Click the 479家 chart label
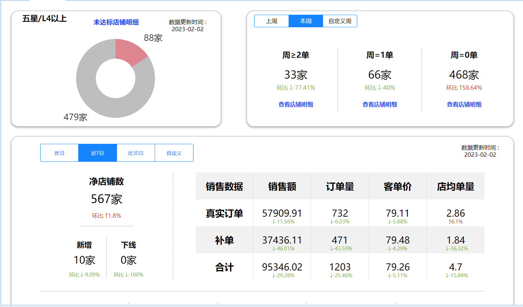523x307 pixels. pyautogui.click(x=75, y=117)
